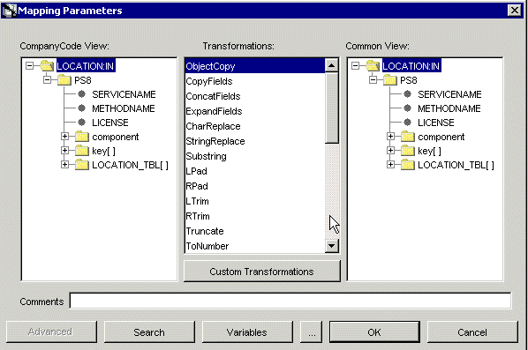Click the disabled Advanced button

(x=51, y=331)
